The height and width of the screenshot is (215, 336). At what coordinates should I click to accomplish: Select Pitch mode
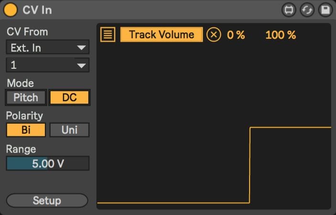tap(26, 97)
